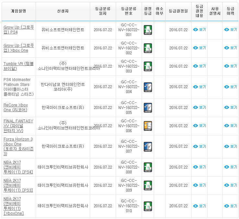Select rating number GC-CC-NV-160722-004

[x=129, y=87]
